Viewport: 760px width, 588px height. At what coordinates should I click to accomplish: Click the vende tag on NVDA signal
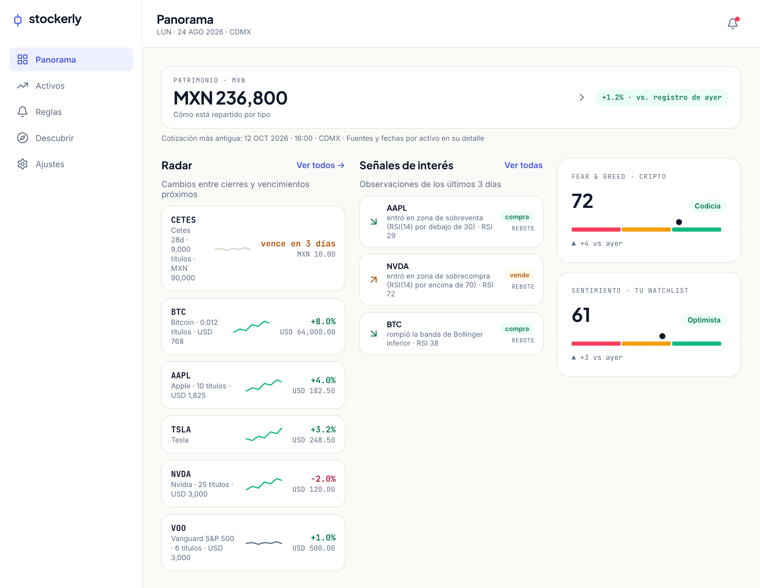pos(519,275)
